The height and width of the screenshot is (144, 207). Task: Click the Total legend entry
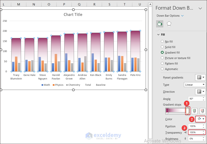click(88, 85)
